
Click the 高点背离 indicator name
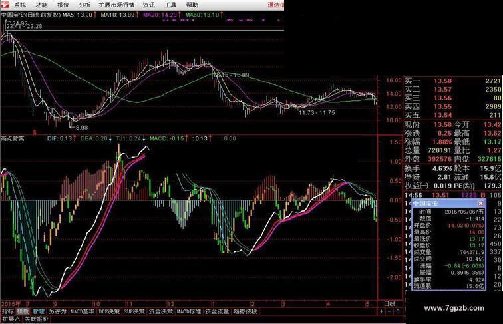[13, 138]
